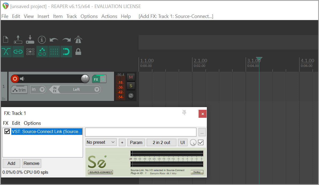This screenshot has width=319, height=185.
Task: Open the Project Settings info icon
Action: point(42,40)
